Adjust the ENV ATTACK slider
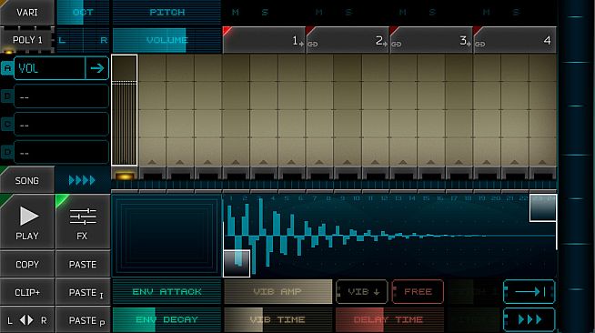Image resolution: width=595 pixels, height=333 pixels. point(167,292)
